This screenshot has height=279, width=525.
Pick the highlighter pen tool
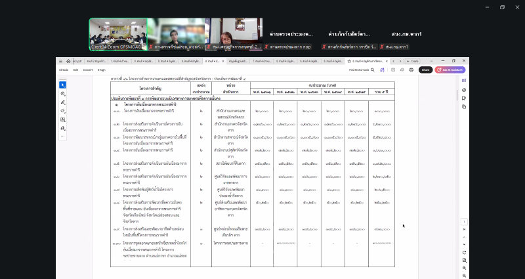pos(62,102)
